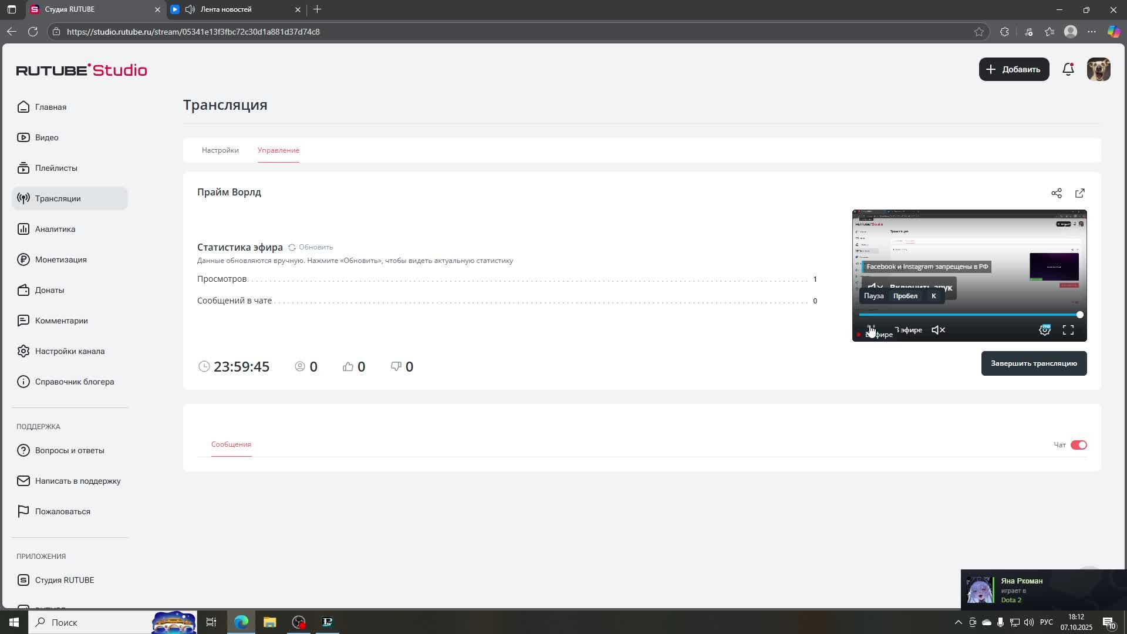
Task: Enter fullscreen in the stream preview
Action: pos(1068,330)
